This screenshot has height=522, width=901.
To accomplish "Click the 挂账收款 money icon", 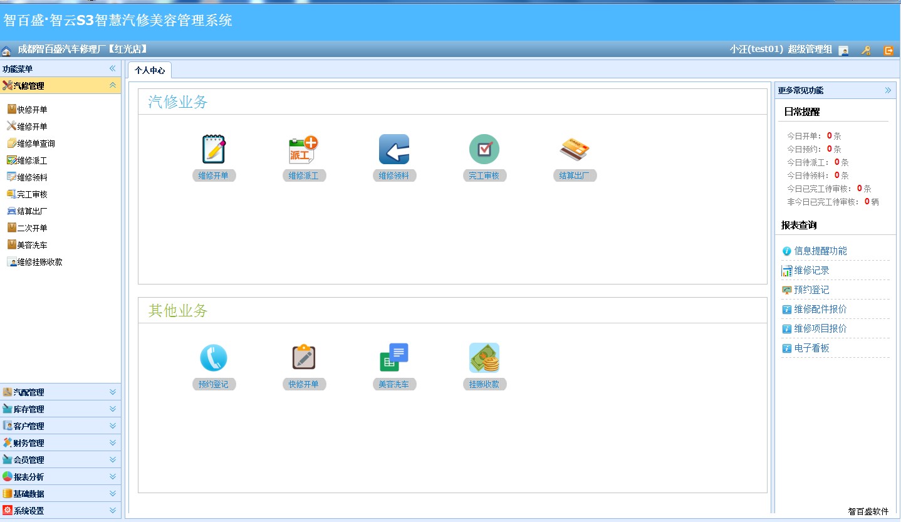I will (x=484, y=358).
